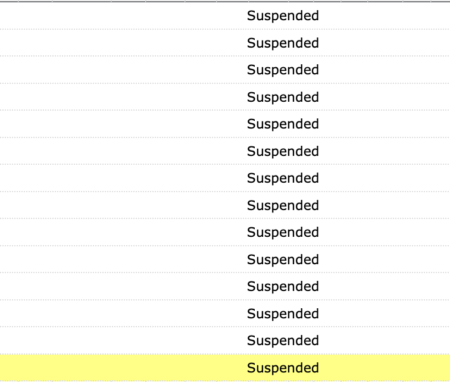Click the third Suspended status text
Image resolution: width=450 pixels, height=382 pixels.
click(x=283, y=70)
